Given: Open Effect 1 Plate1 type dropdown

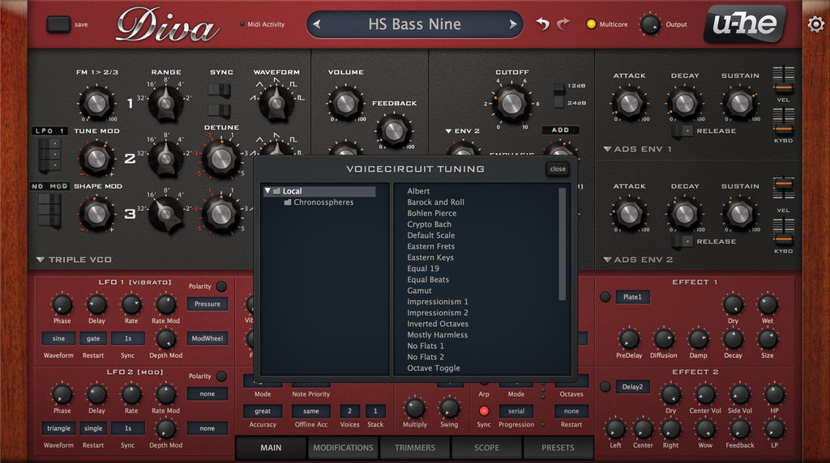Looking at the screenshot, I should tap(632, 297).
